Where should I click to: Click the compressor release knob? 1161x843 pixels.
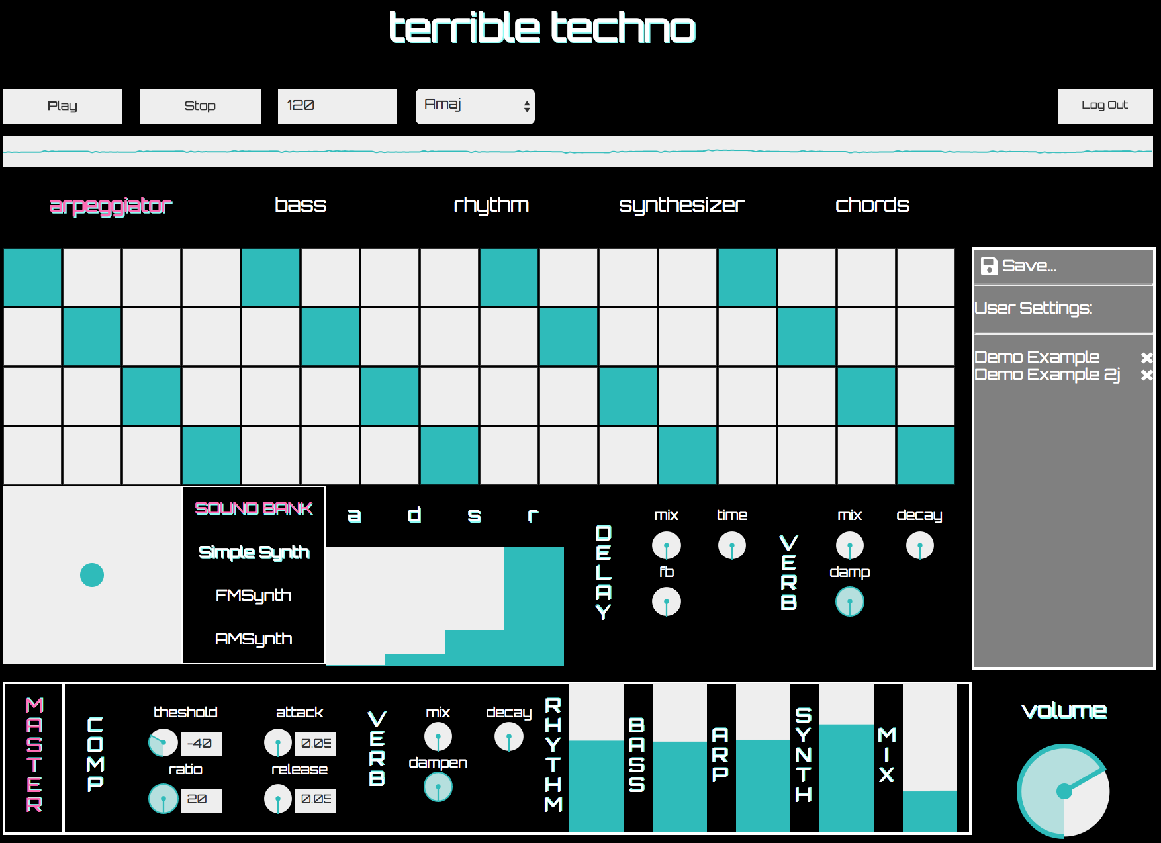point(278,799)
